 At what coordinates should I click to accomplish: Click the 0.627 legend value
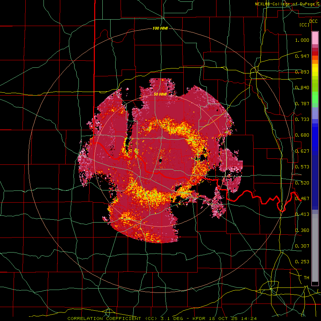coord(302,151)
